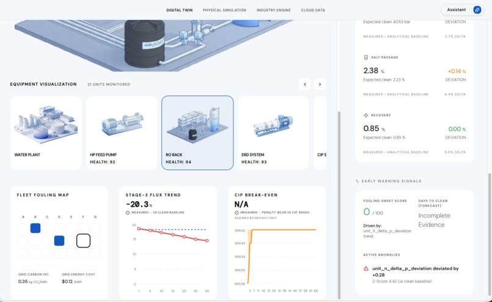Click the 0.00 % recovery deviation
Image resolution: width=492 pixels, height=302 pixels.
point(457,129)
